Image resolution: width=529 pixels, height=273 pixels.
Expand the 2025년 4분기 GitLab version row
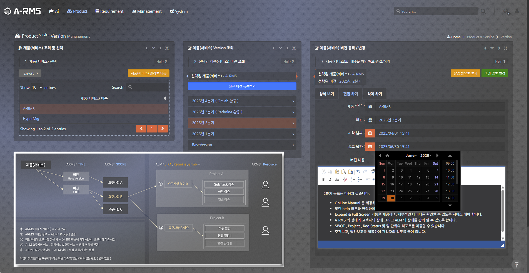tap(242, 101)
